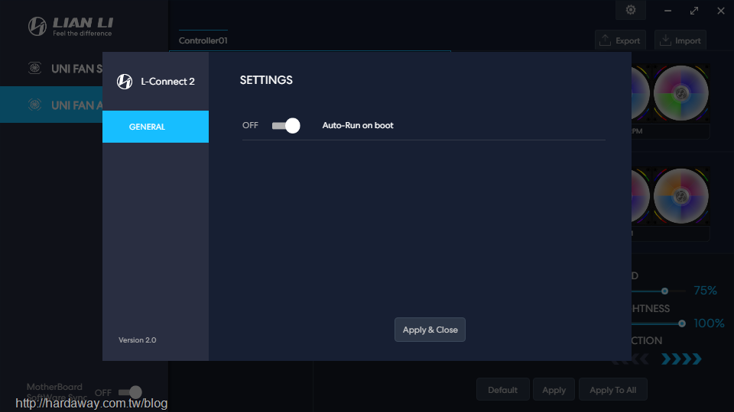Switch to the Controller01 tab
Viewport: 734px width, 412px height.
pyautogui.click(x=203, y=40)
